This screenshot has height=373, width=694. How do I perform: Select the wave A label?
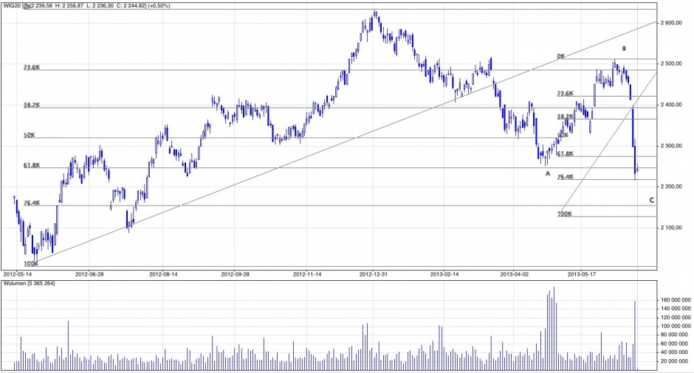click(547, 173)
